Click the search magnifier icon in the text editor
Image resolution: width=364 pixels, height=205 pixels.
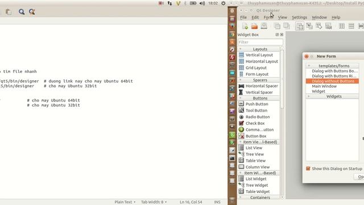tap(22, 12)
